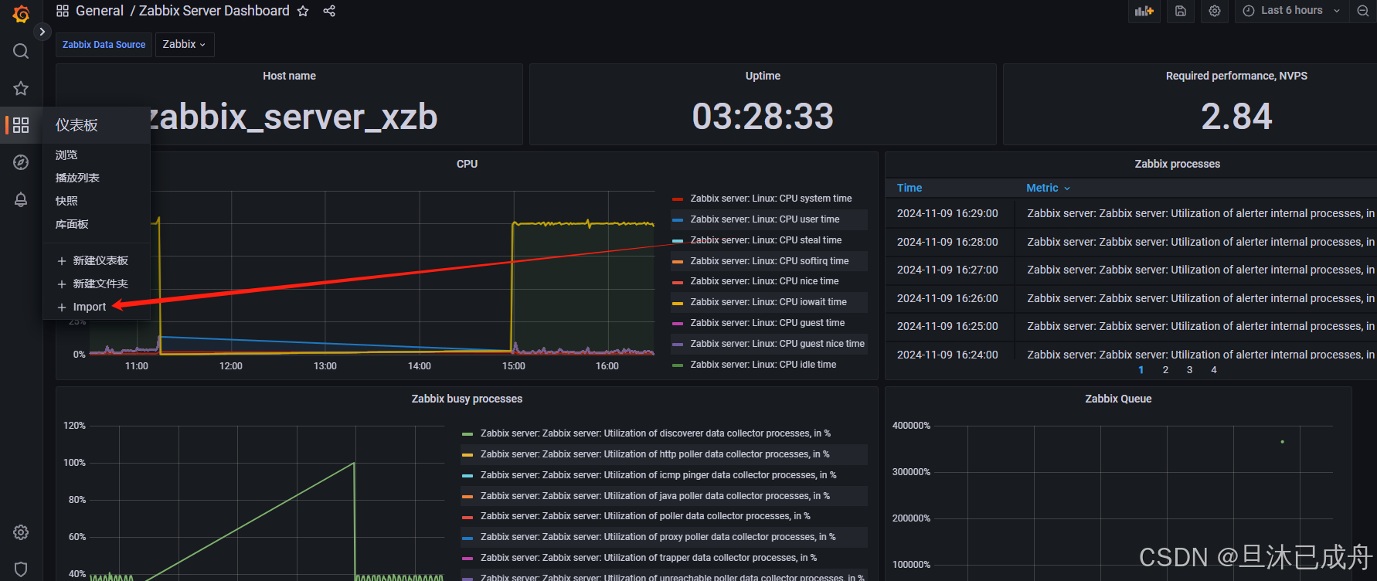The image size is (1377, 581).
Task: Open the Alerting bell icon
Action: coord(21,199)
